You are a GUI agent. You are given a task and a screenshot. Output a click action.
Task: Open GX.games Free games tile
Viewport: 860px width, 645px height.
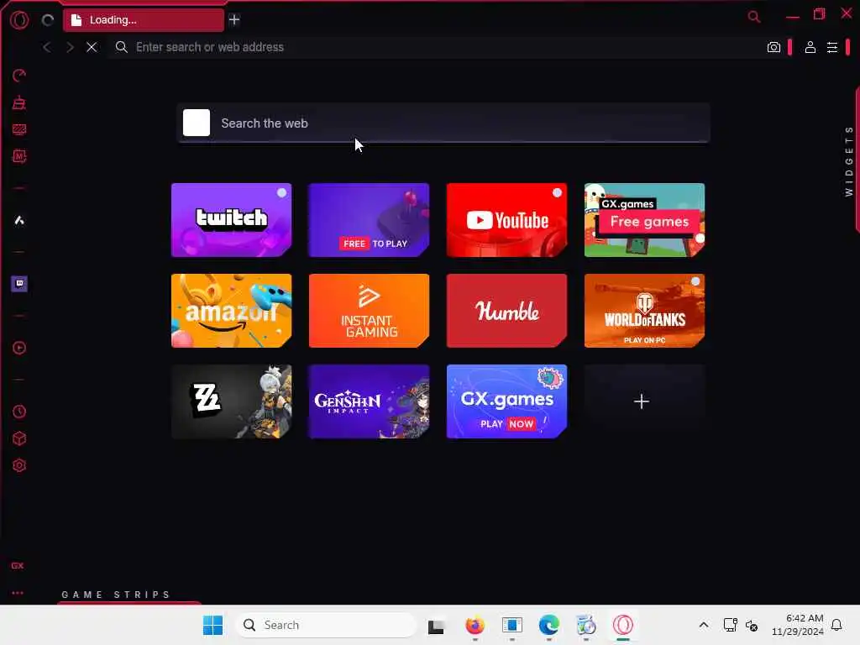[x=644, y=220]
